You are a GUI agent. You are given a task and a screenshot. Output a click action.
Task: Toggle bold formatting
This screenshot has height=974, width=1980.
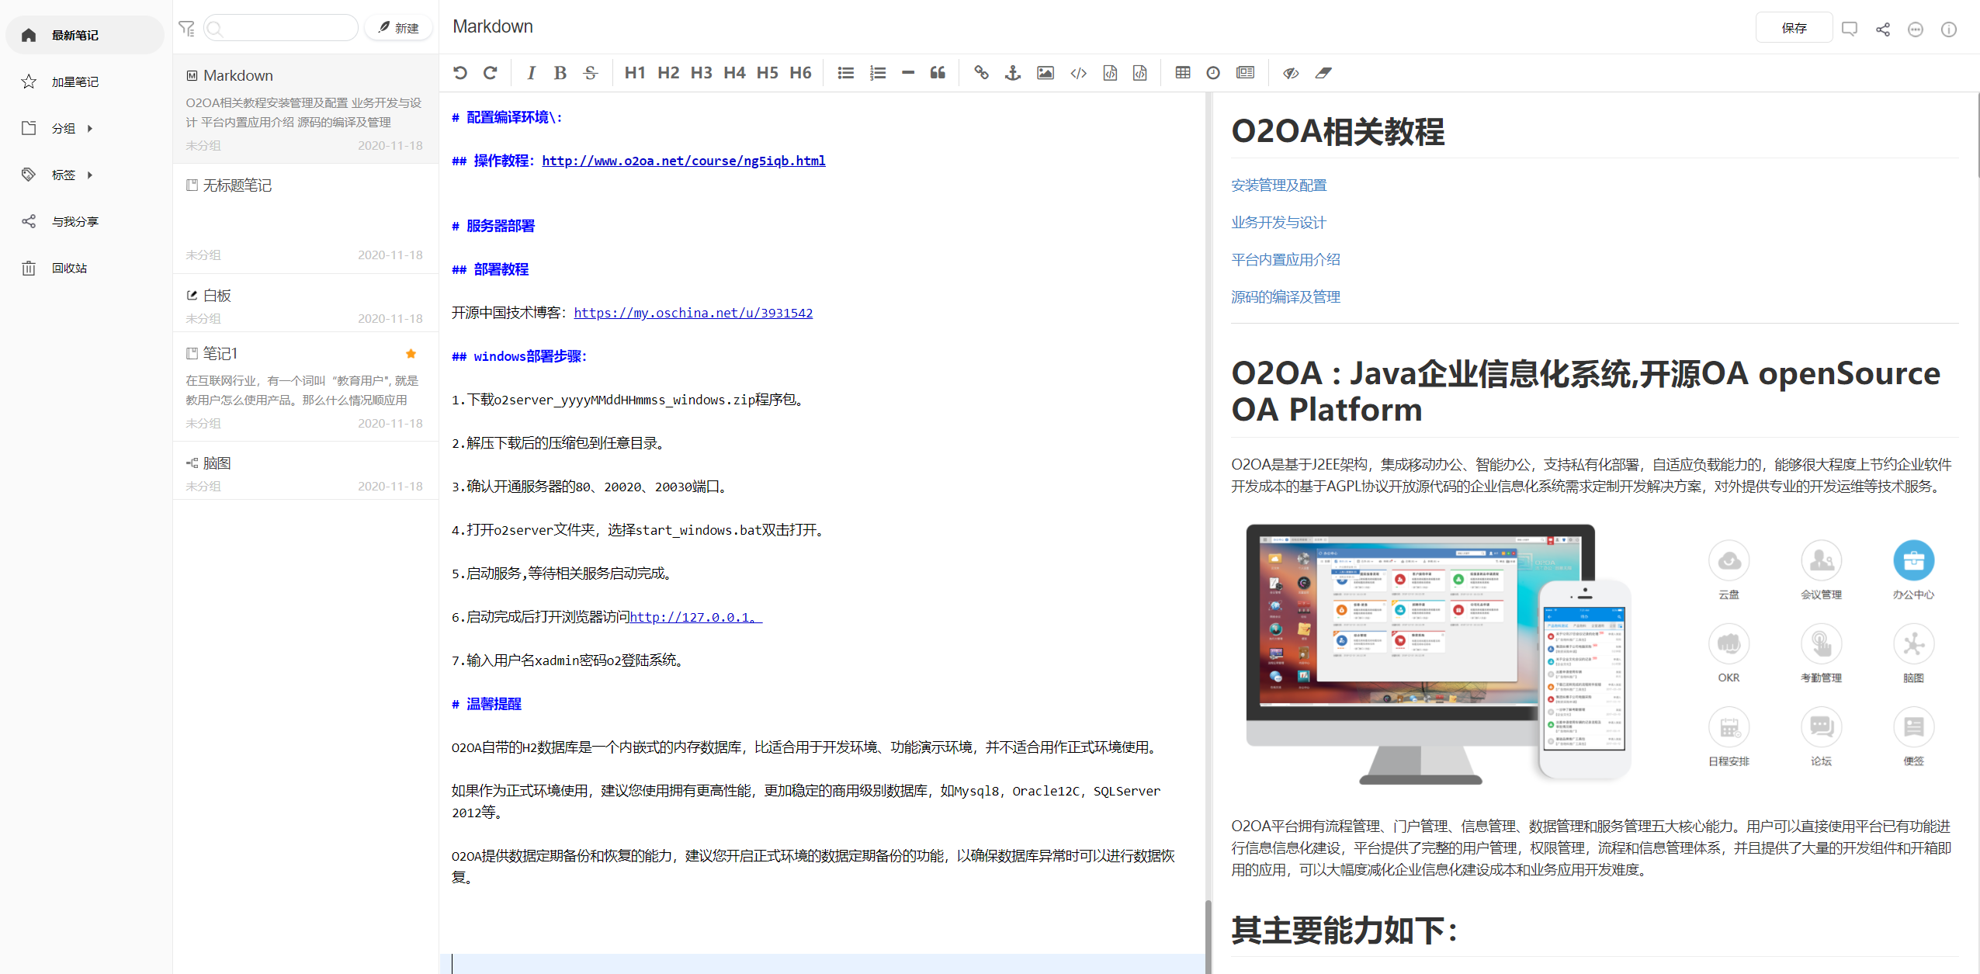point(560,73)
